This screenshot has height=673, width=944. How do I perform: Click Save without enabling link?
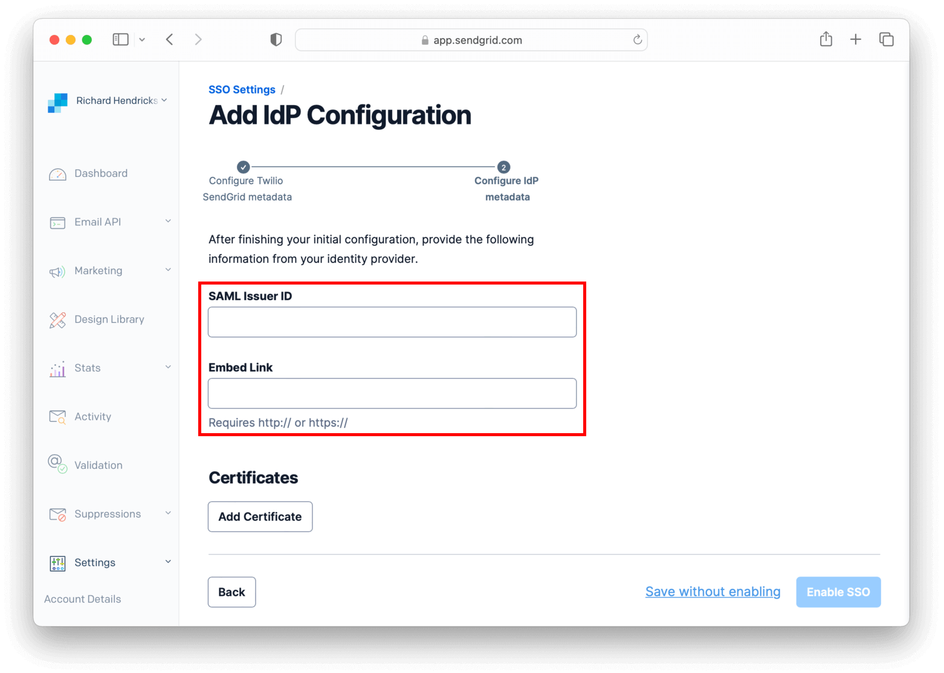click(x=713, y=592)
